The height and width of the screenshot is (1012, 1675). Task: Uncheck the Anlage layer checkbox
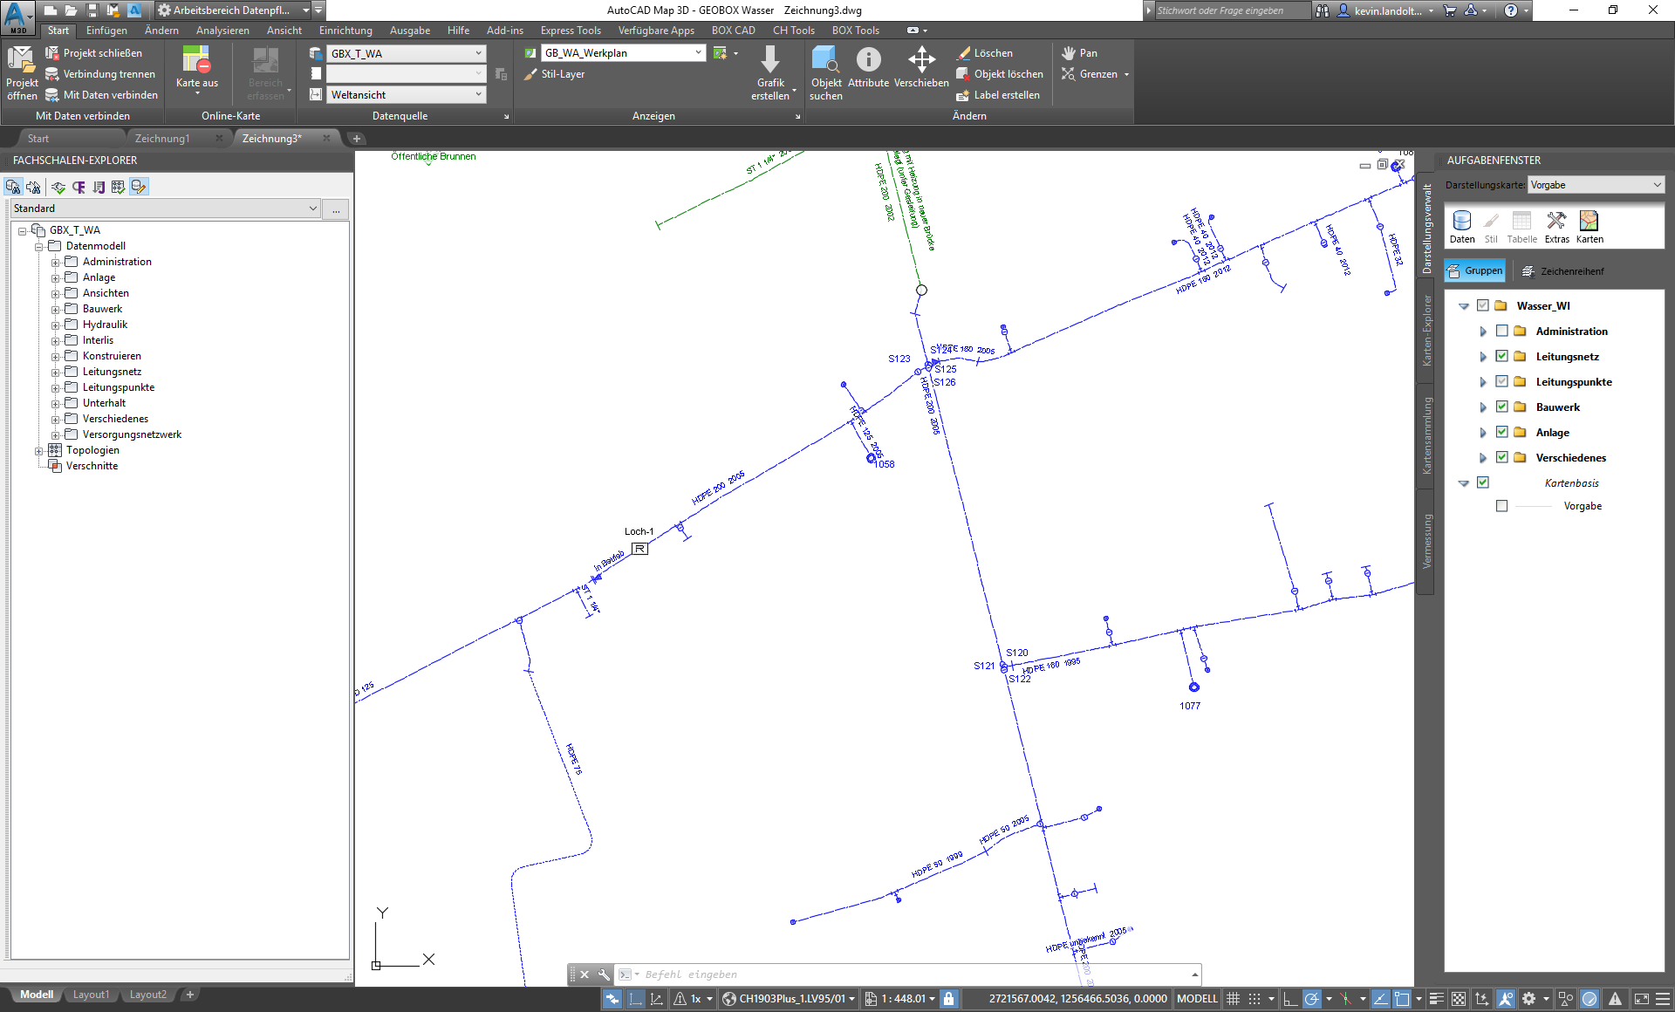(1501, 432)
